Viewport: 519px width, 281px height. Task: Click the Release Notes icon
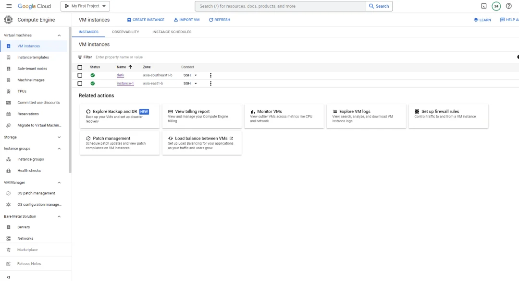(x=9, y=264)
